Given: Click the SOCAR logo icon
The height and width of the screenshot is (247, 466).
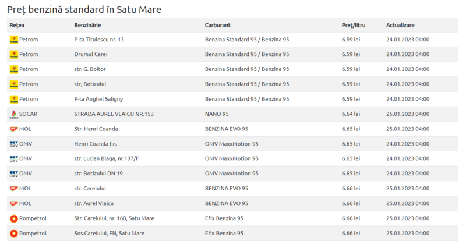Looking at the screenshot, I should tap(14, 114).
